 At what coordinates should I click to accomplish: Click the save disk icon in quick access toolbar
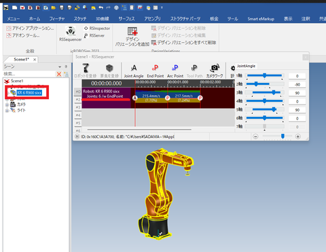tap(61, 7)
